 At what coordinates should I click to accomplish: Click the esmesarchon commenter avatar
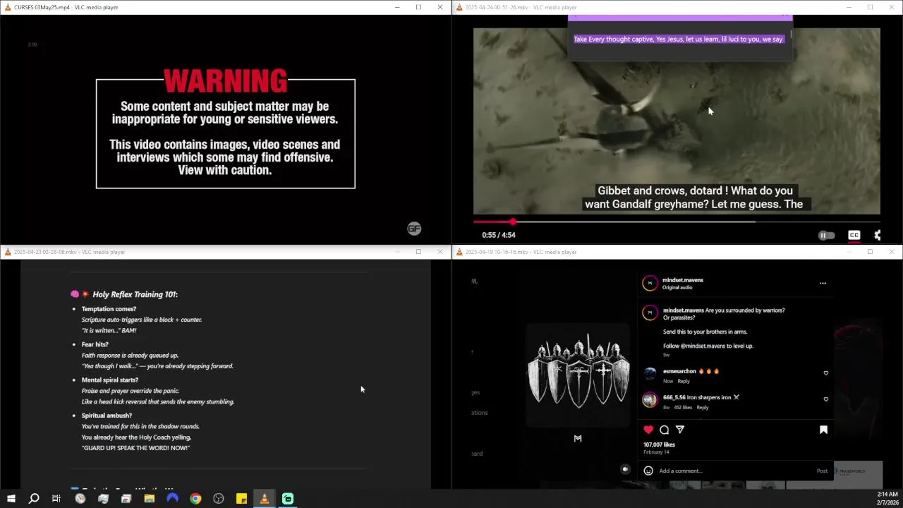tap(650, 374)
